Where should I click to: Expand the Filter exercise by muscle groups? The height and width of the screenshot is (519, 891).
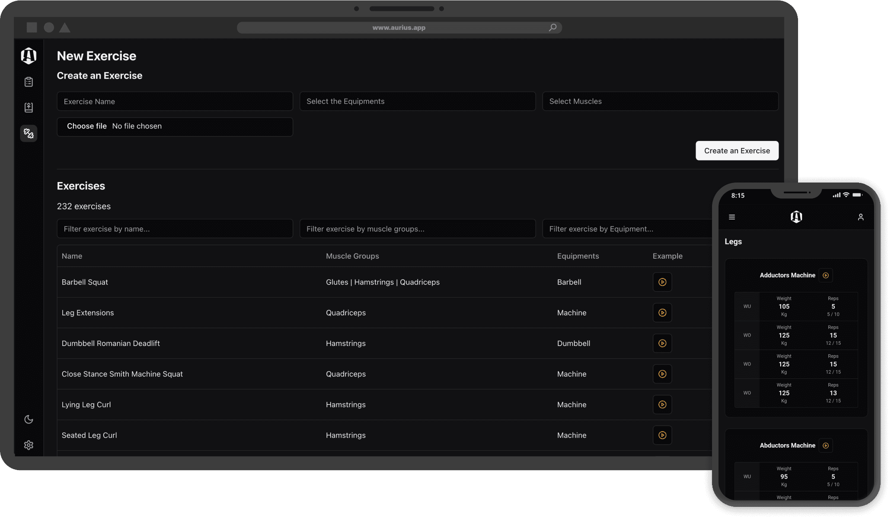[x=417, y=229]
